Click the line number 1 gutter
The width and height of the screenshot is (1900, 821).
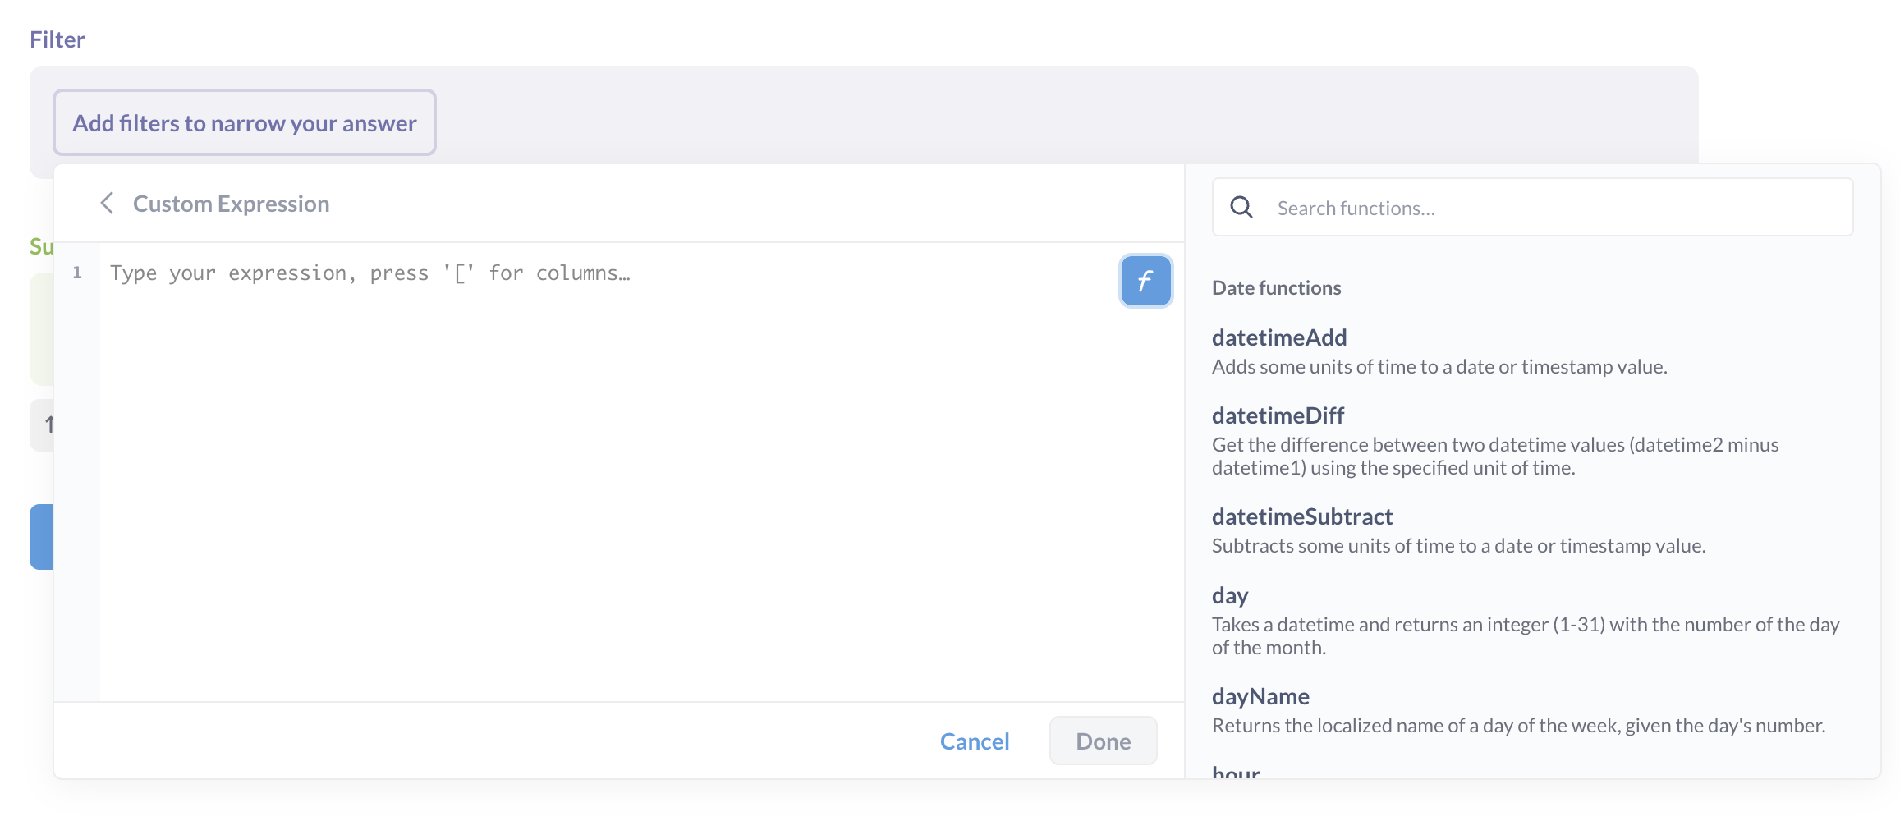click(x=78, y=273)
